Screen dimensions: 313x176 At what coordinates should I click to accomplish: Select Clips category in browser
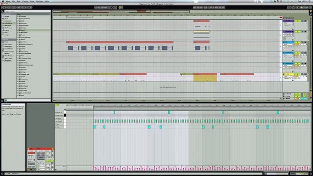point(6,32)
